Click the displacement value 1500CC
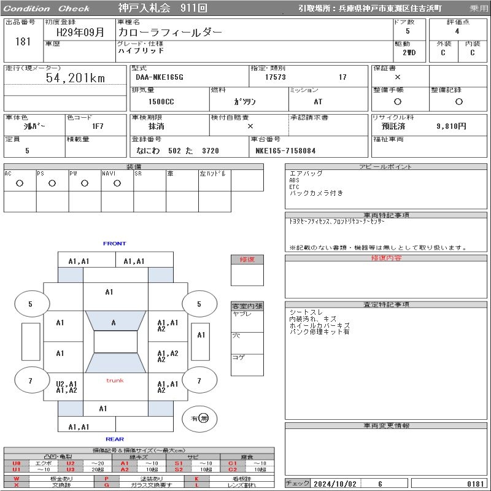Viewport: 491px width, 491px height. coord(161,102)
